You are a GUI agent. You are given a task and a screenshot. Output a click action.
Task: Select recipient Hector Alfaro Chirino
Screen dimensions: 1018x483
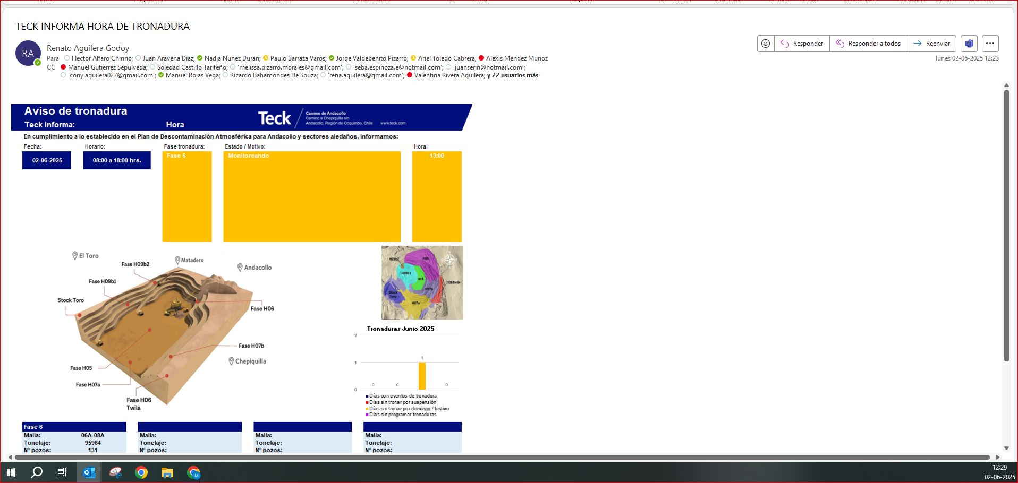102,58
